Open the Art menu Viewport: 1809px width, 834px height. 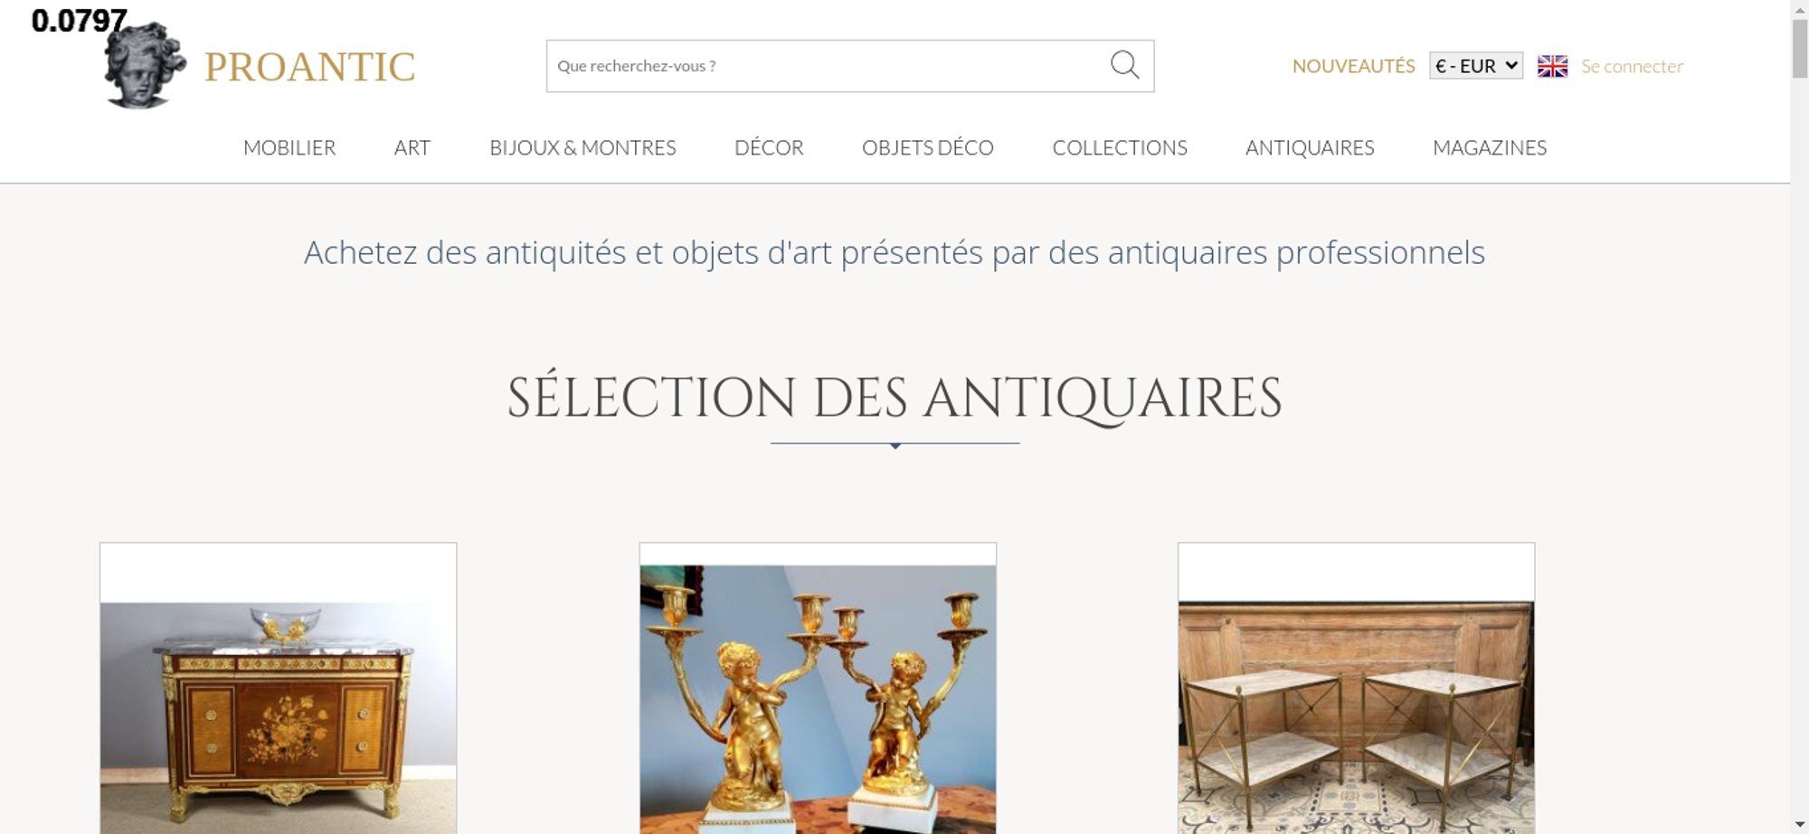[412, 147]
